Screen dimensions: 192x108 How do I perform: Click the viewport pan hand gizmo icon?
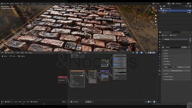[x=156, y=19]
